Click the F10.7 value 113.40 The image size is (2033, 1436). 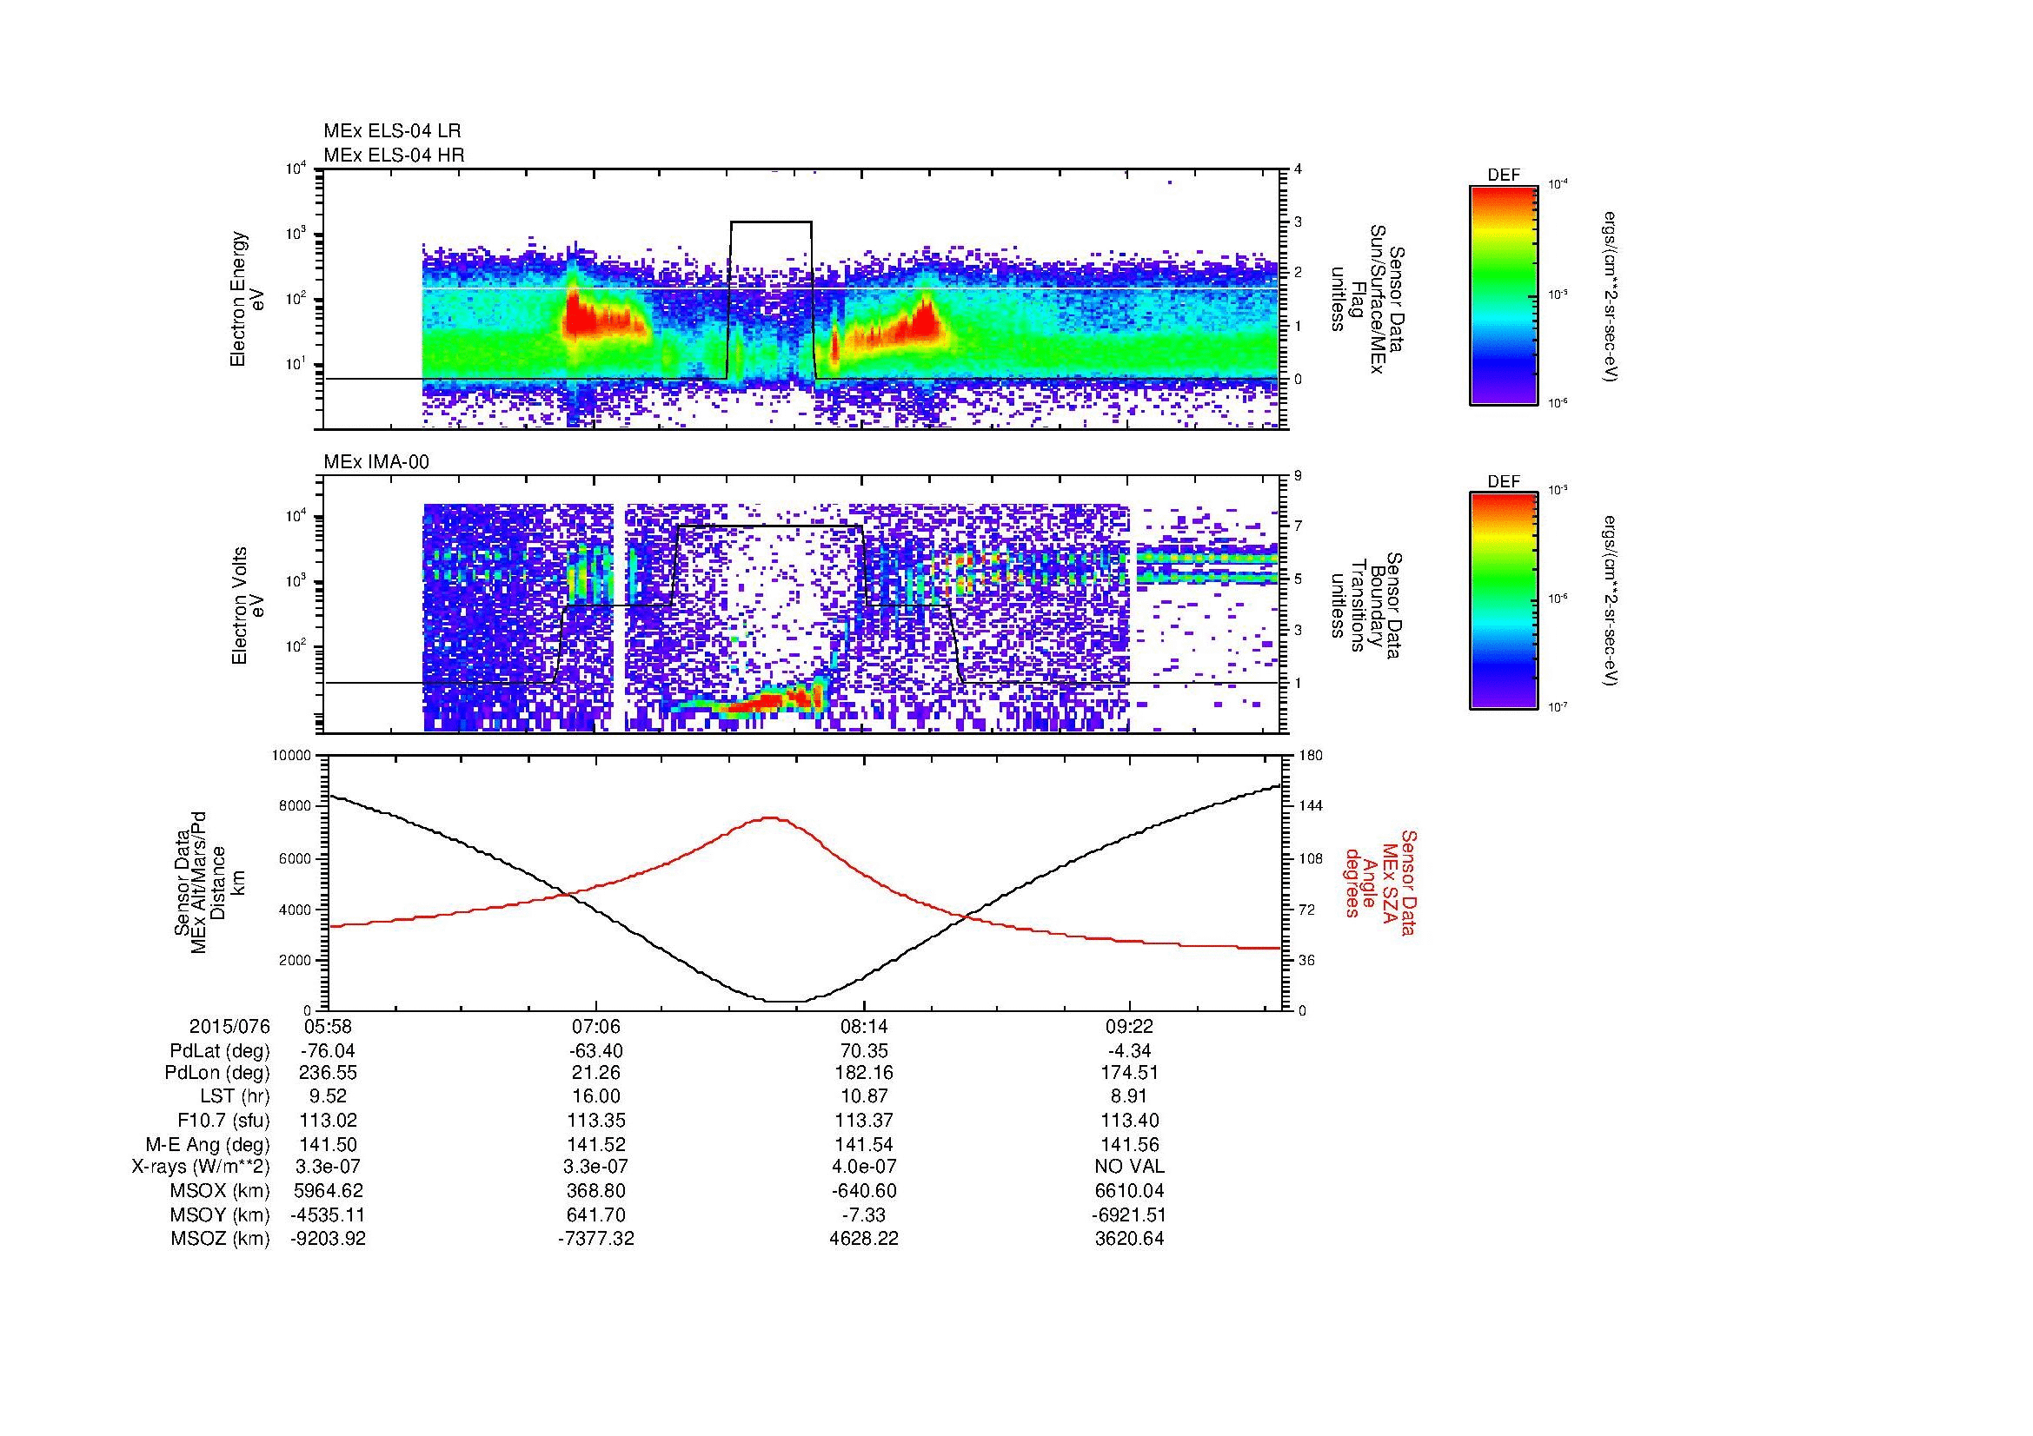tap(1130, 1120)
